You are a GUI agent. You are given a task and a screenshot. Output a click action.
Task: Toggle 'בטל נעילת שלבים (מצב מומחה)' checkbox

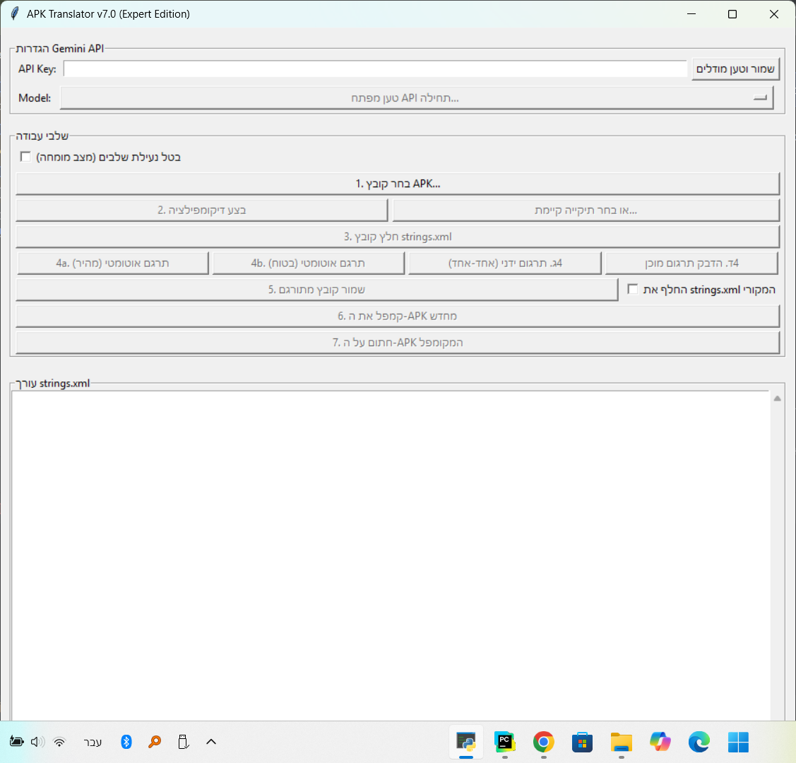pos(25,157)
